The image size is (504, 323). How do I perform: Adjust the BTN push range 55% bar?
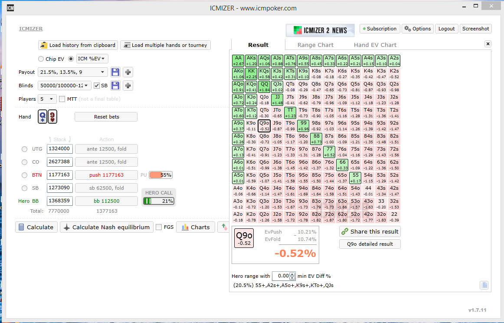point(161,175)
